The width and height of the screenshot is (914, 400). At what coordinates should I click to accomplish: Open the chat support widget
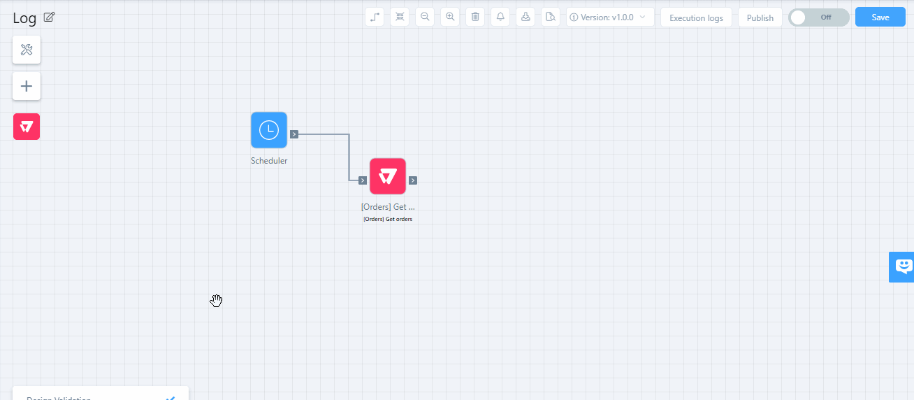click(x=903, y=266)
